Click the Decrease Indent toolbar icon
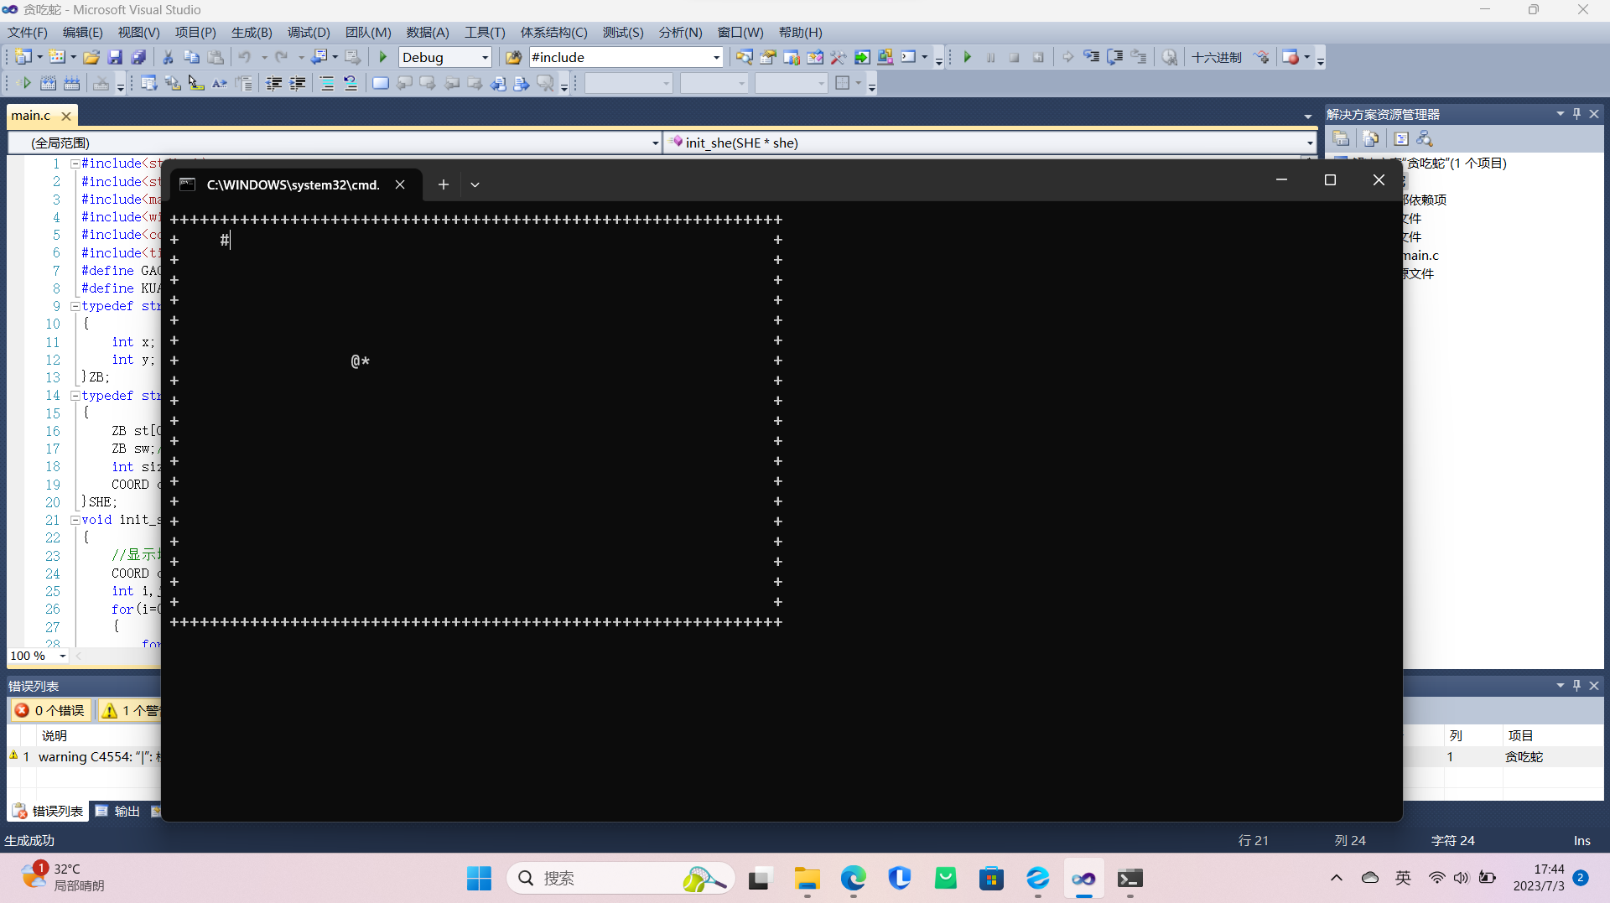 274,83
